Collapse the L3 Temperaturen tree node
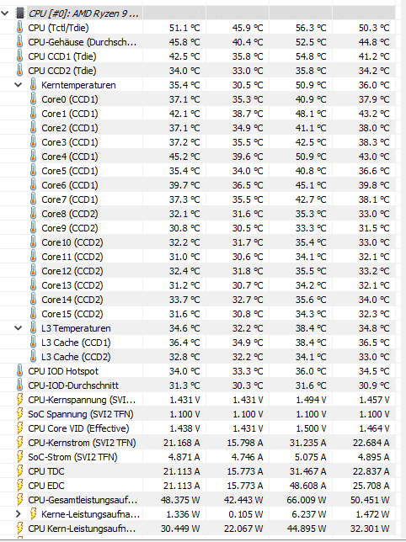This screenshot has height=542, width=406. 18,328
